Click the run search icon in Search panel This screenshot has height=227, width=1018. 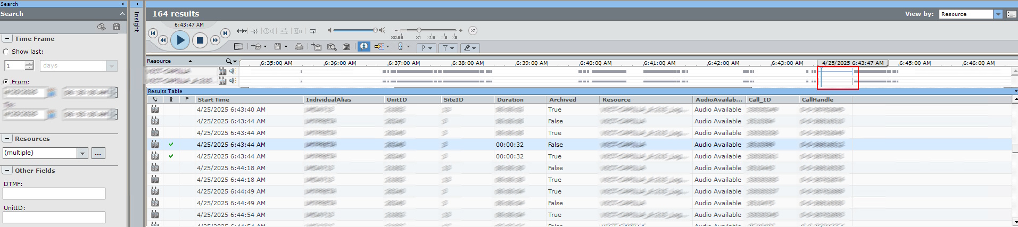click(101, 27)
